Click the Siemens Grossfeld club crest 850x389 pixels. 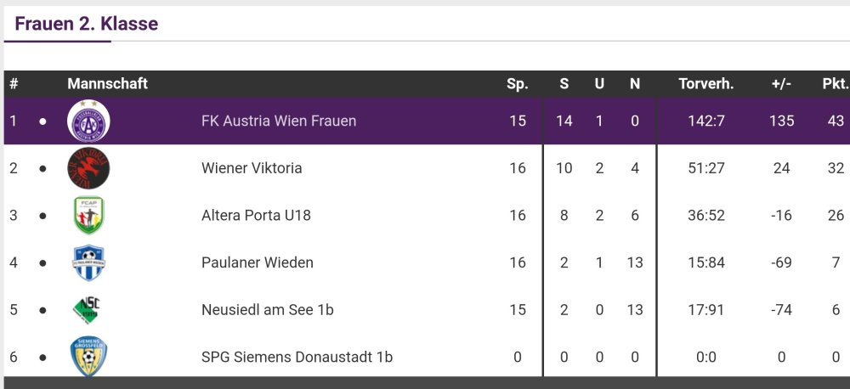coord(88,357)
